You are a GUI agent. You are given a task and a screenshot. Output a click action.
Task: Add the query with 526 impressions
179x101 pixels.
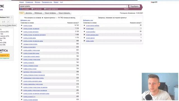pos(22,78)
